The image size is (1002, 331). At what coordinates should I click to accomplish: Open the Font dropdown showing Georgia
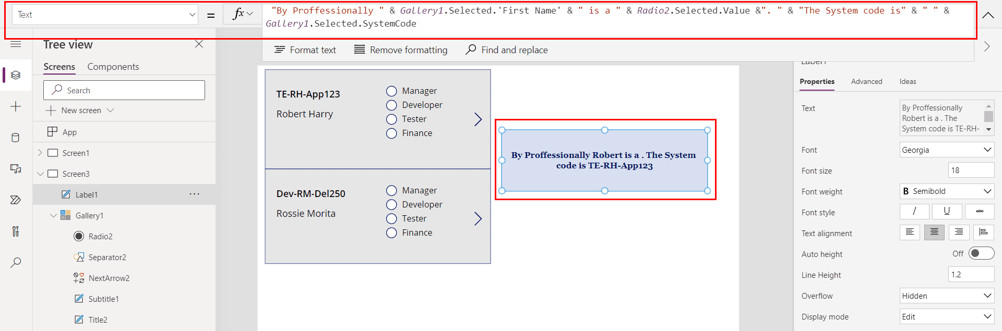click(947, 150)
